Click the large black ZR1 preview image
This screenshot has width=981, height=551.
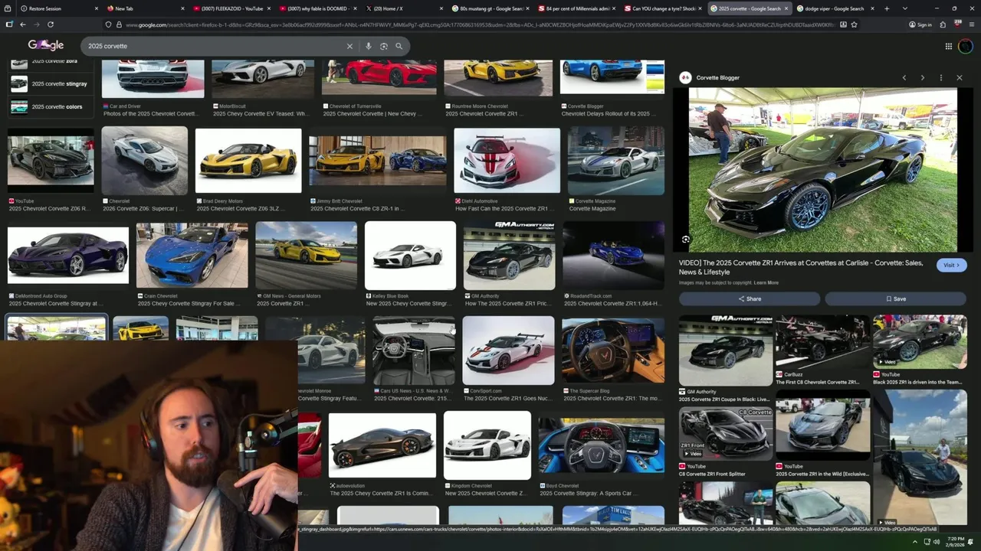(x=822, y=170)
